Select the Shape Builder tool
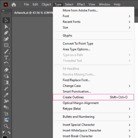Viewport: 138px width, 138px height. tap(6, 76)
